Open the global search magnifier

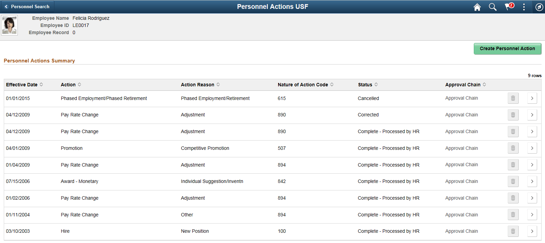click(x=492, y=7)
